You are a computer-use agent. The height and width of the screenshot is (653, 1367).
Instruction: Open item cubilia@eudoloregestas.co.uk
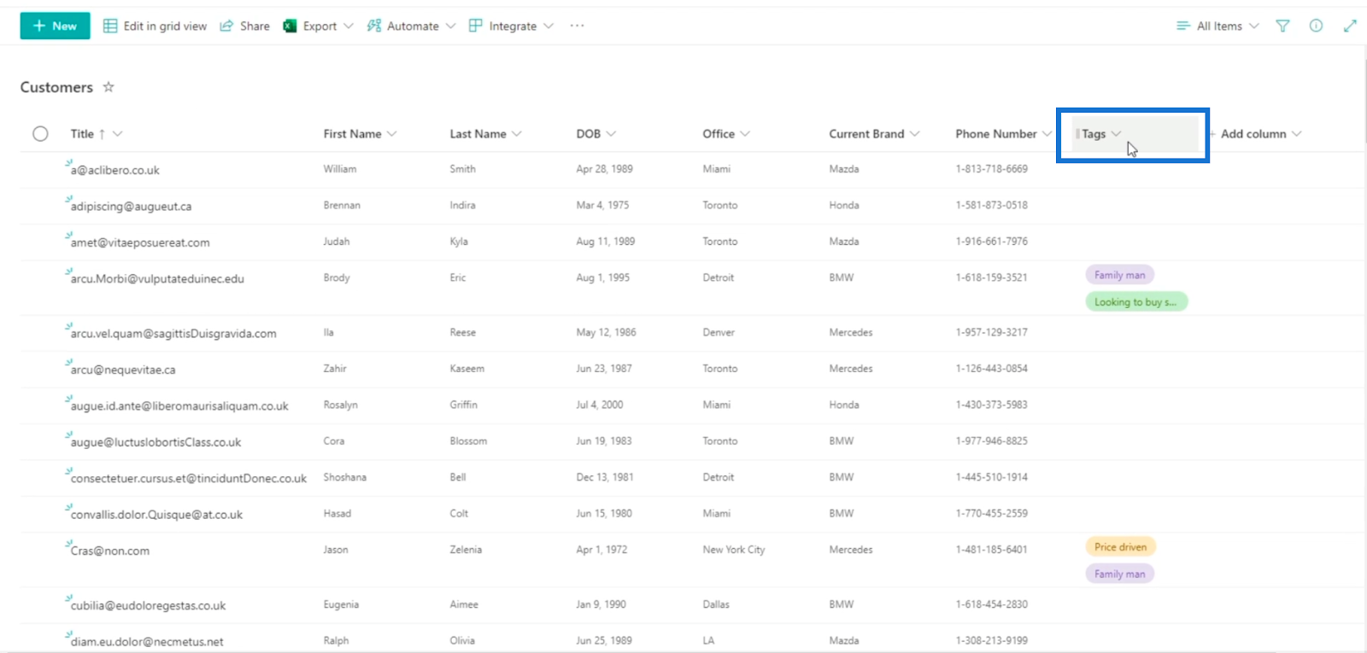tap(148, 606)
